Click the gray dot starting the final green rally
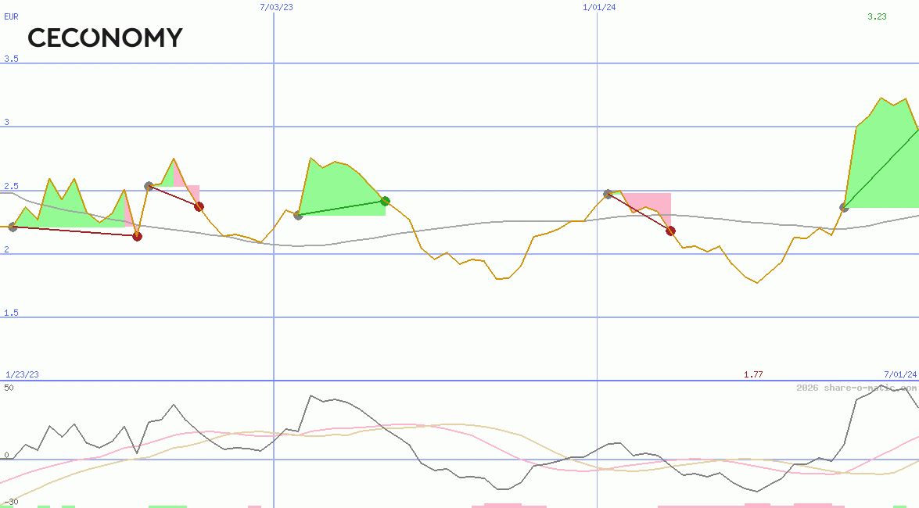 point(844,207)
